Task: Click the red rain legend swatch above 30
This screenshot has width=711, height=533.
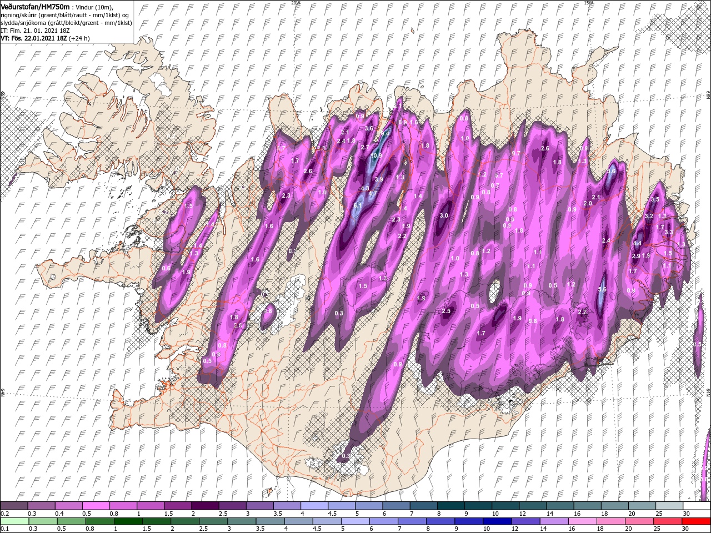Action: coord(696,521)
